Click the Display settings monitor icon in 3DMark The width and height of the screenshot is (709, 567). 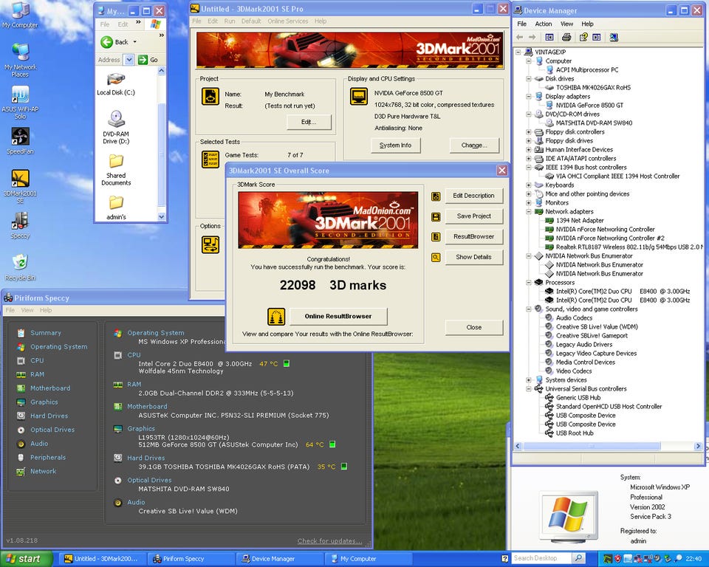[359, 96]
